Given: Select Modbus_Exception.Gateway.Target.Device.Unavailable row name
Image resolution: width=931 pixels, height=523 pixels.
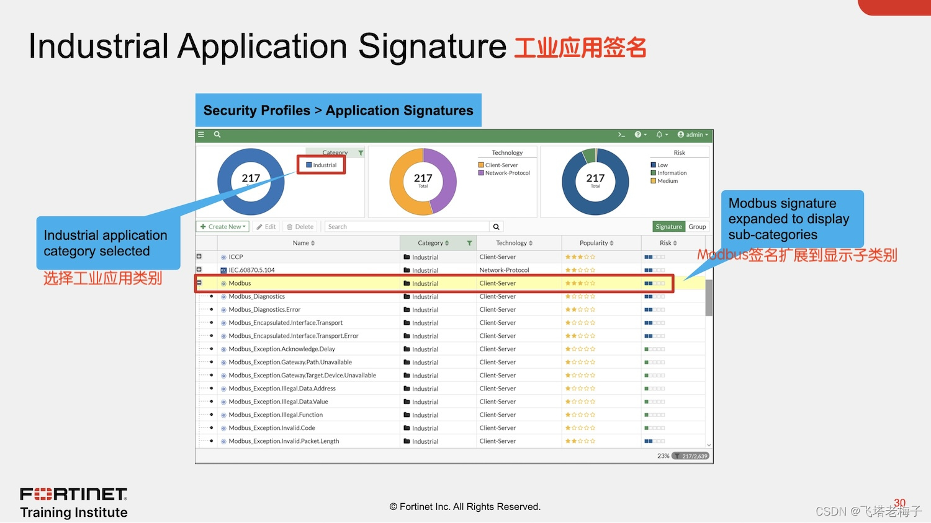Looking at the screenshot, I should (x=302, y=376).
